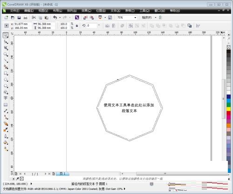Click the Export icon

[x=92, y=18]
